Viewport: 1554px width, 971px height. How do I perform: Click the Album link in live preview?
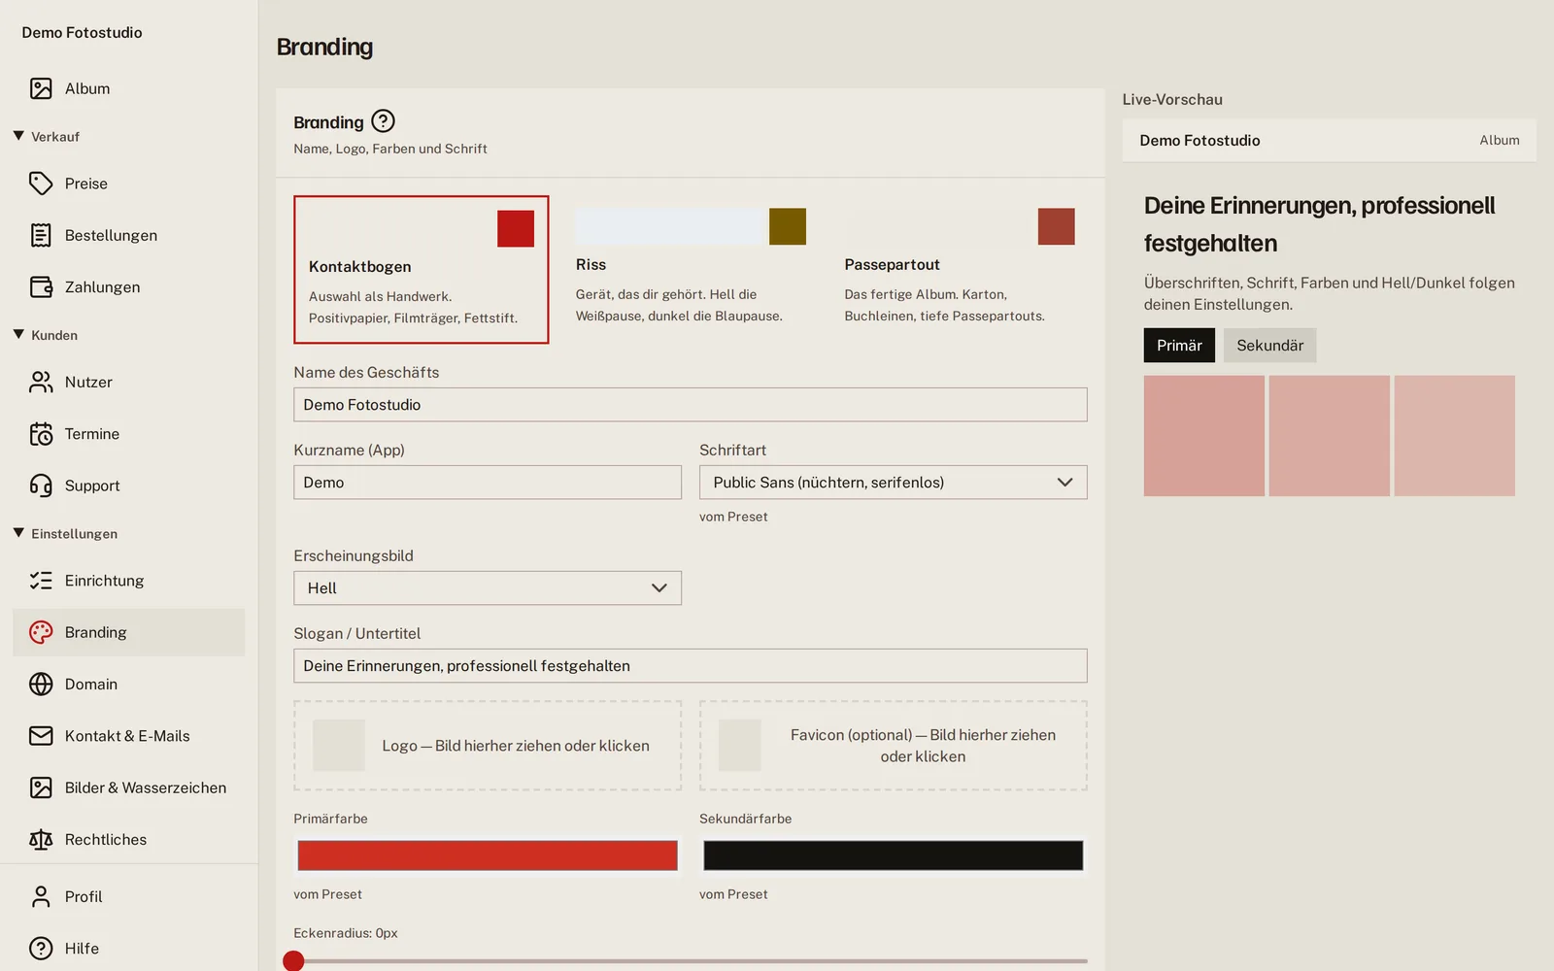1500,141
